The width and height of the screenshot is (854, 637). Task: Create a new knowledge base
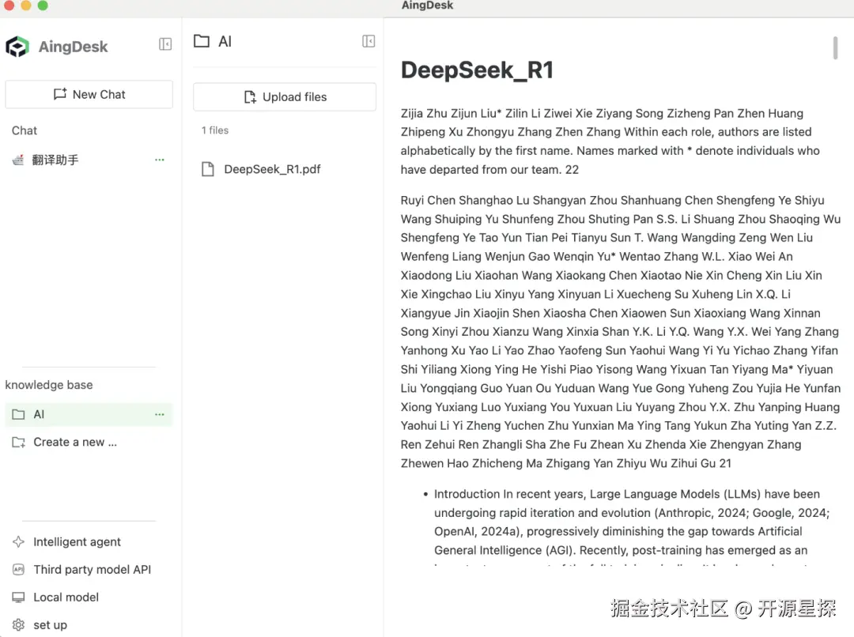point(75,442)
